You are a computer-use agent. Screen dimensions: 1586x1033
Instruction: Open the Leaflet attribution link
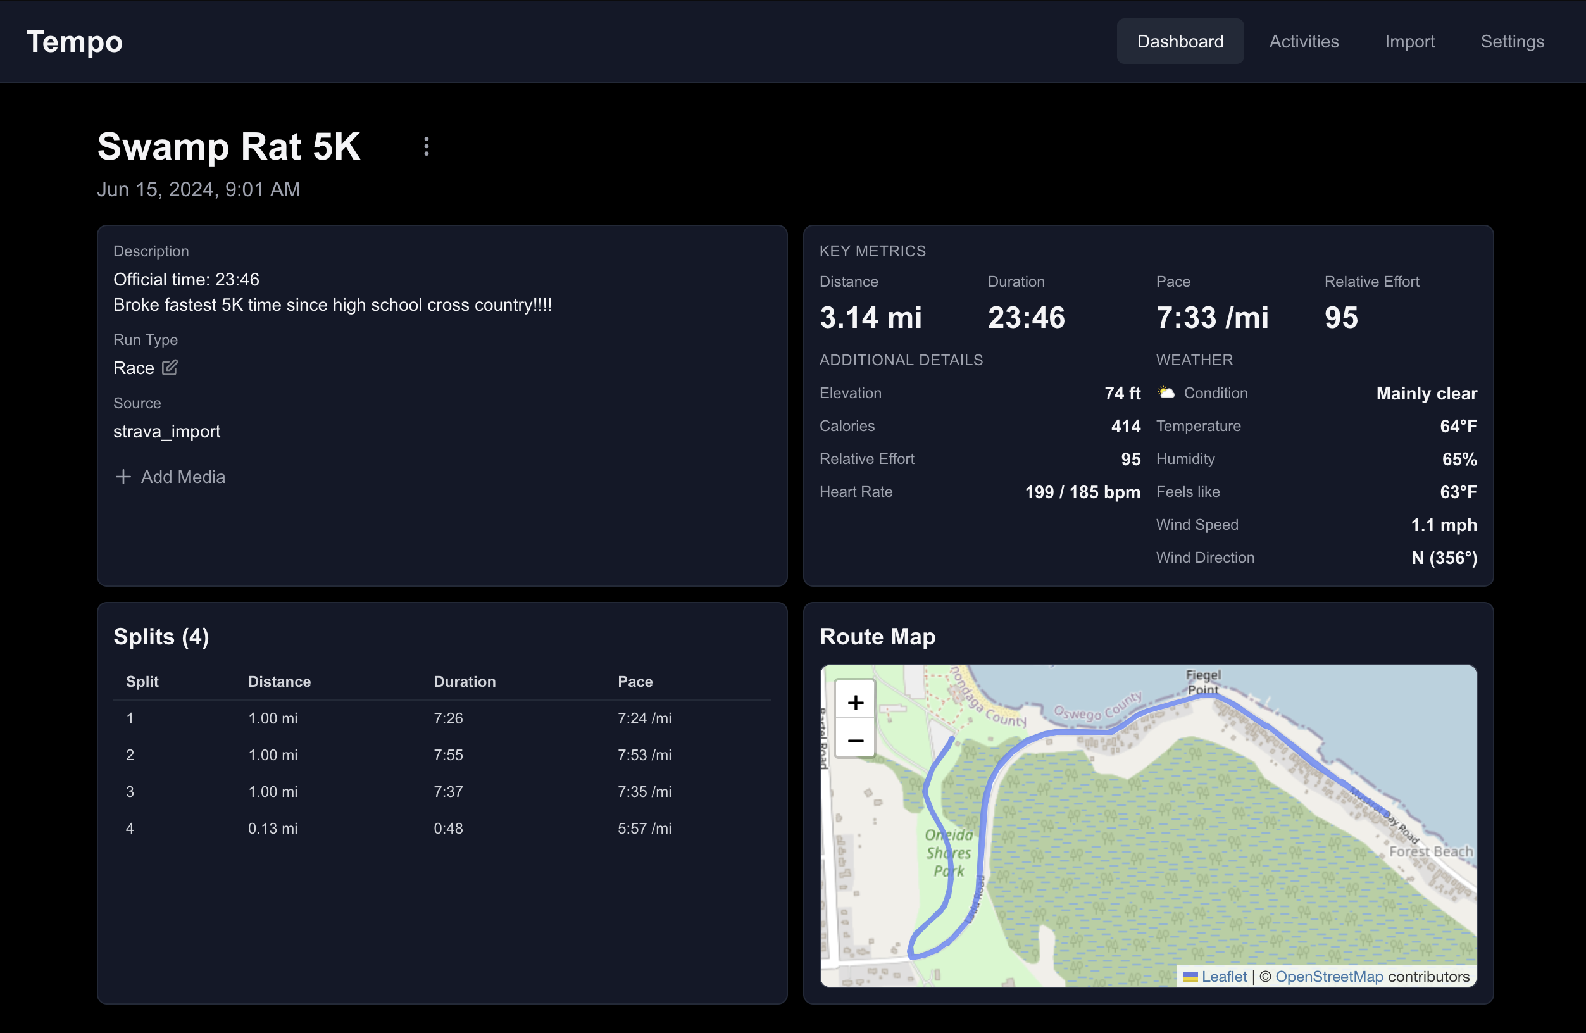click(1223, 977)
